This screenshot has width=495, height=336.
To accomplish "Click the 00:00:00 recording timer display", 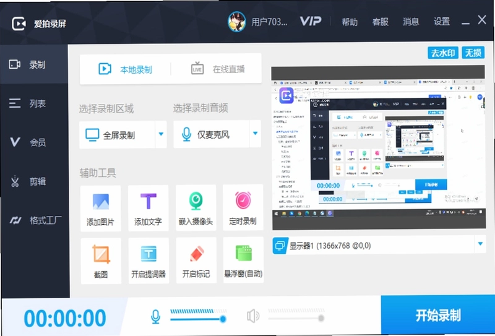I will point(65,317).
